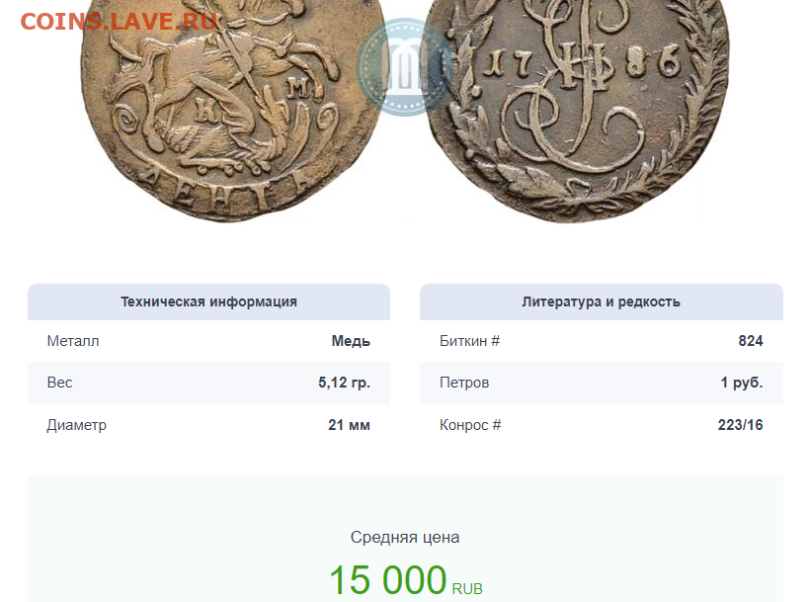Click the Конрос number 223/16
This screenshot has width=810, height=602.
click(740, 425)
